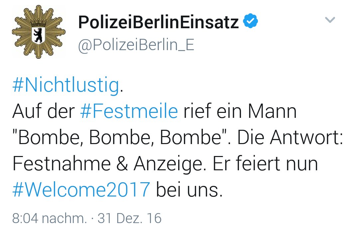359x239 pixels.
Task: Click the @PolizeiBerlin_E handle
Action: (x=136, y=45)
